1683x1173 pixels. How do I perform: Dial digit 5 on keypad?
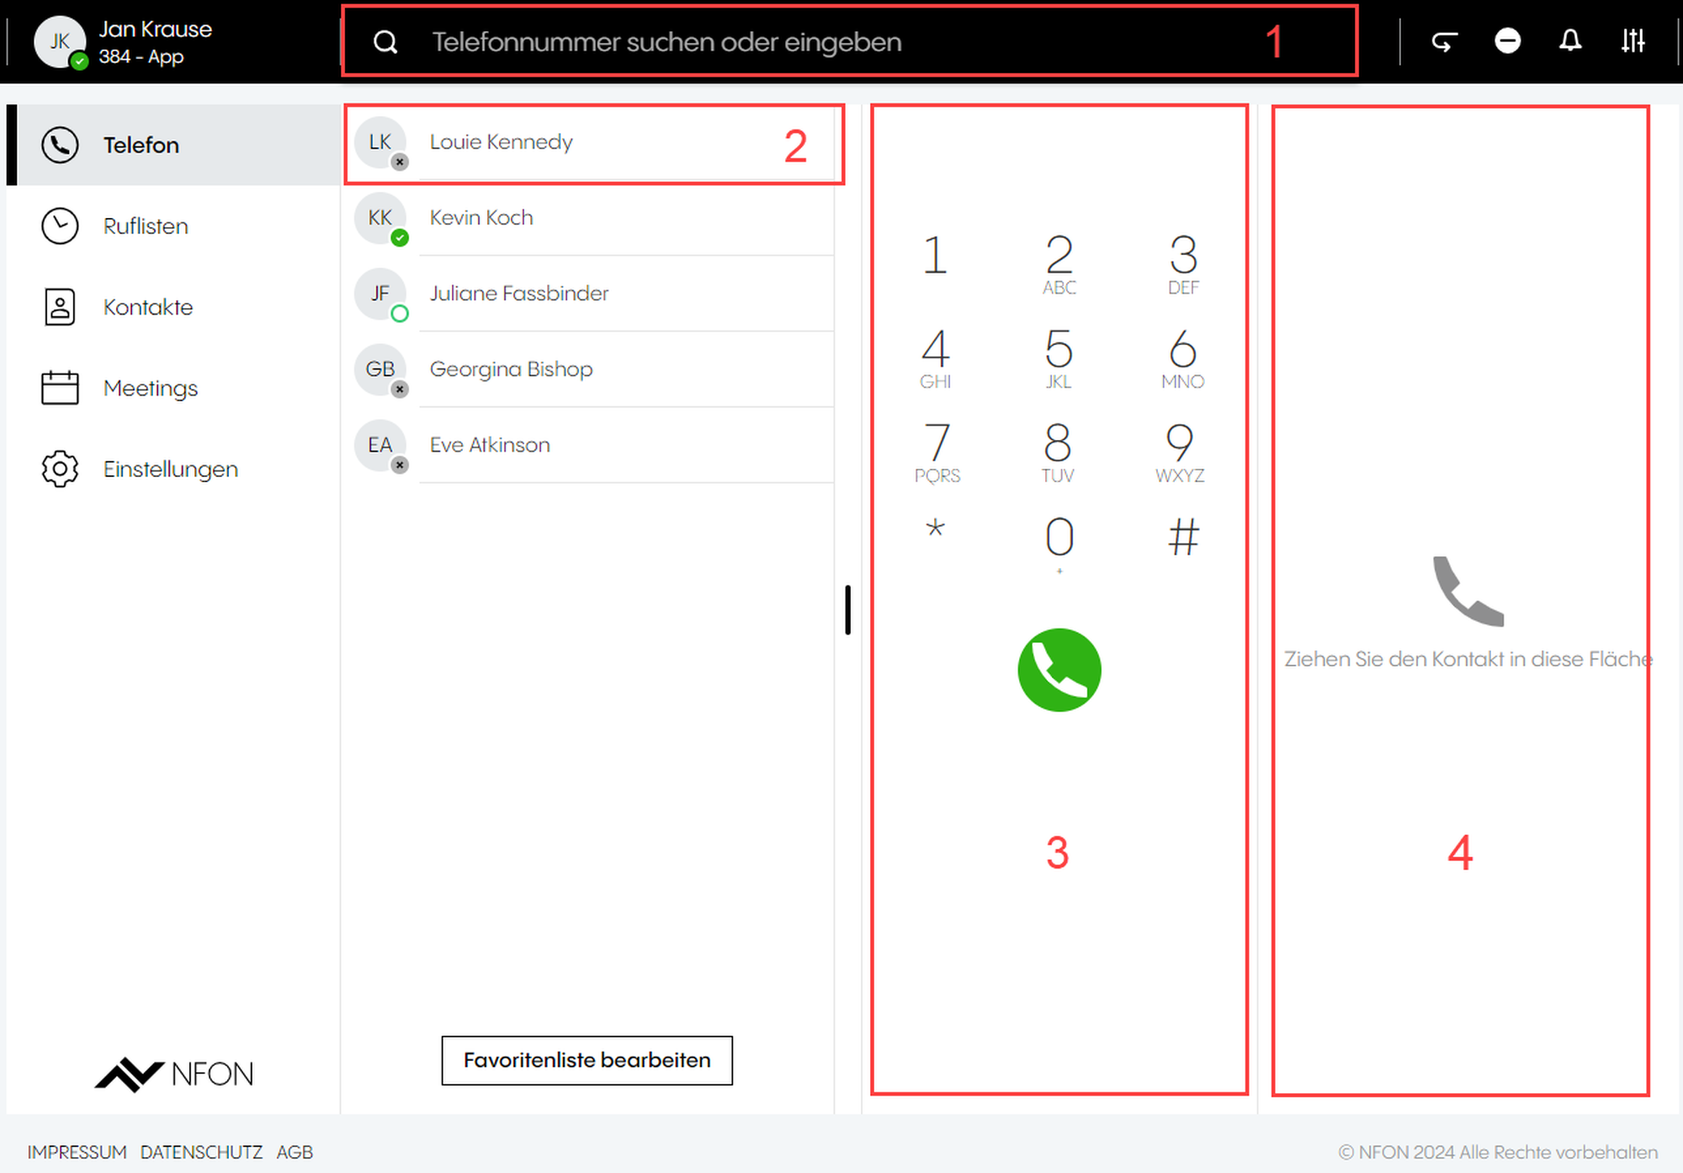(1059, 358)
